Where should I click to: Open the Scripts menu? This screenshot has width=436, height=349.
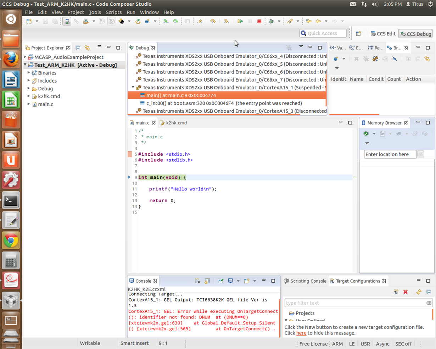(113, 12)
